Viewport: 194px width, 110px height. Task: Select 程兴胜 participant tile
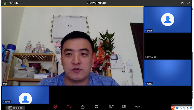coord(25,95)
